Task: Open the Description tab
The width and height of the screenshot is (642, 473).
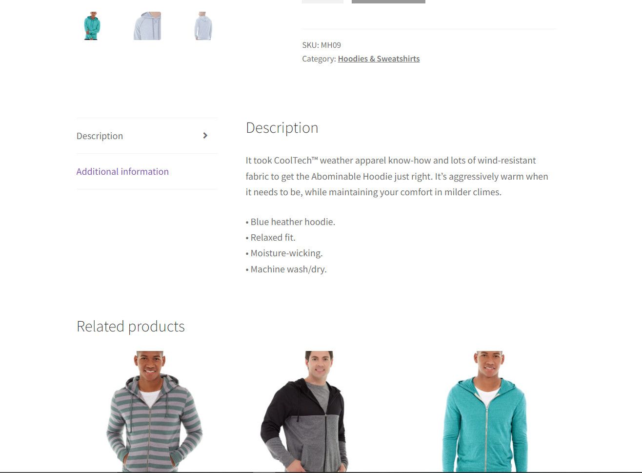Action: [100, 136]
